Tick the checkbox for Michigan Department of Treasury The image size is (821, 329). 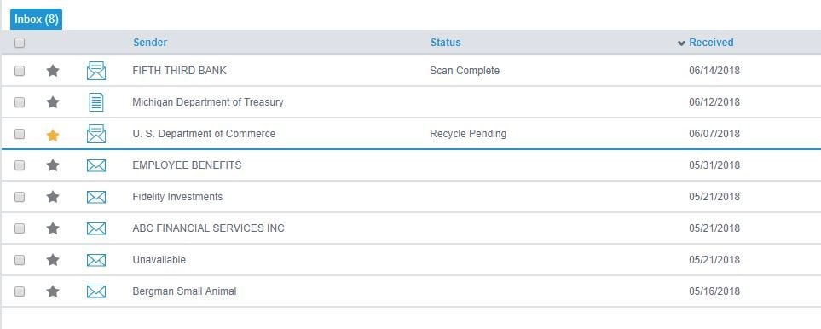tap(20, 102)
